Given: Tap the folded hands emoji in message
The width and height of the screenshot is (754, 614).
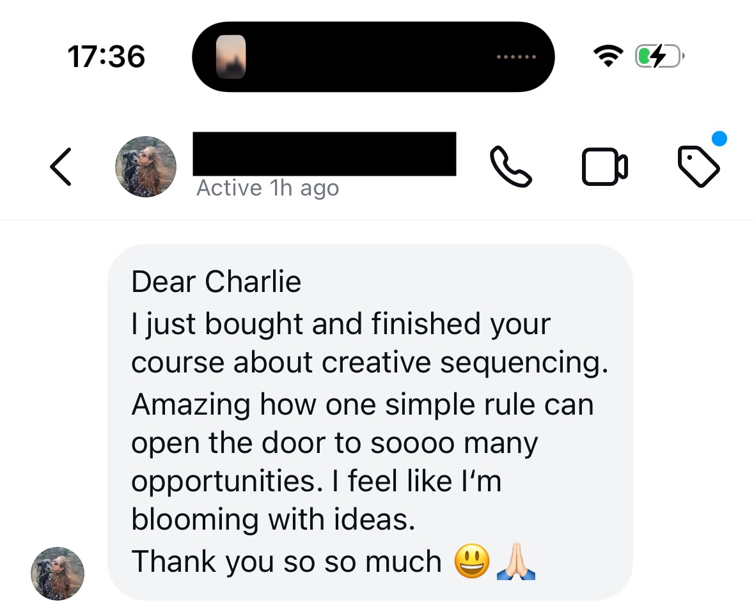Looking at the screenshot, I should [x=516, y=562].
